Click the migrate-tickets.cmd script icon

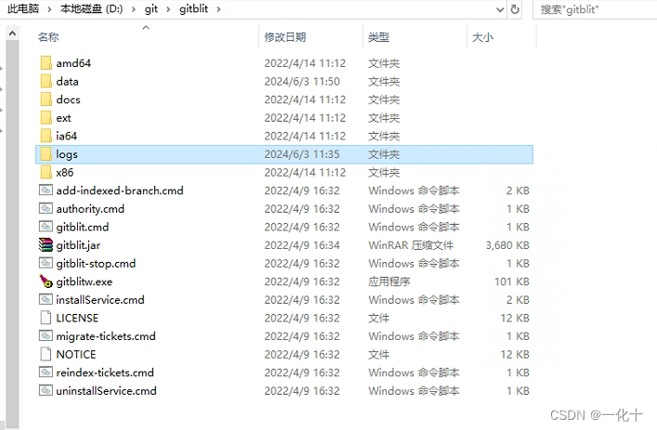coord(46,336)
